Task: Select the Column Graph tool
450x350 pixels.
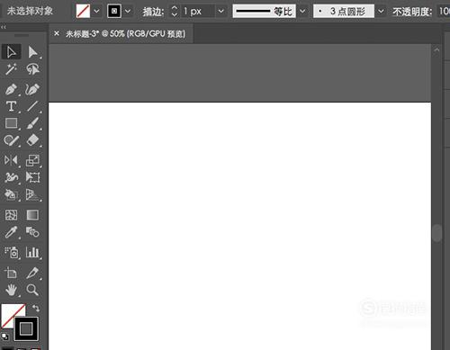Action: (x=32, y=252)
